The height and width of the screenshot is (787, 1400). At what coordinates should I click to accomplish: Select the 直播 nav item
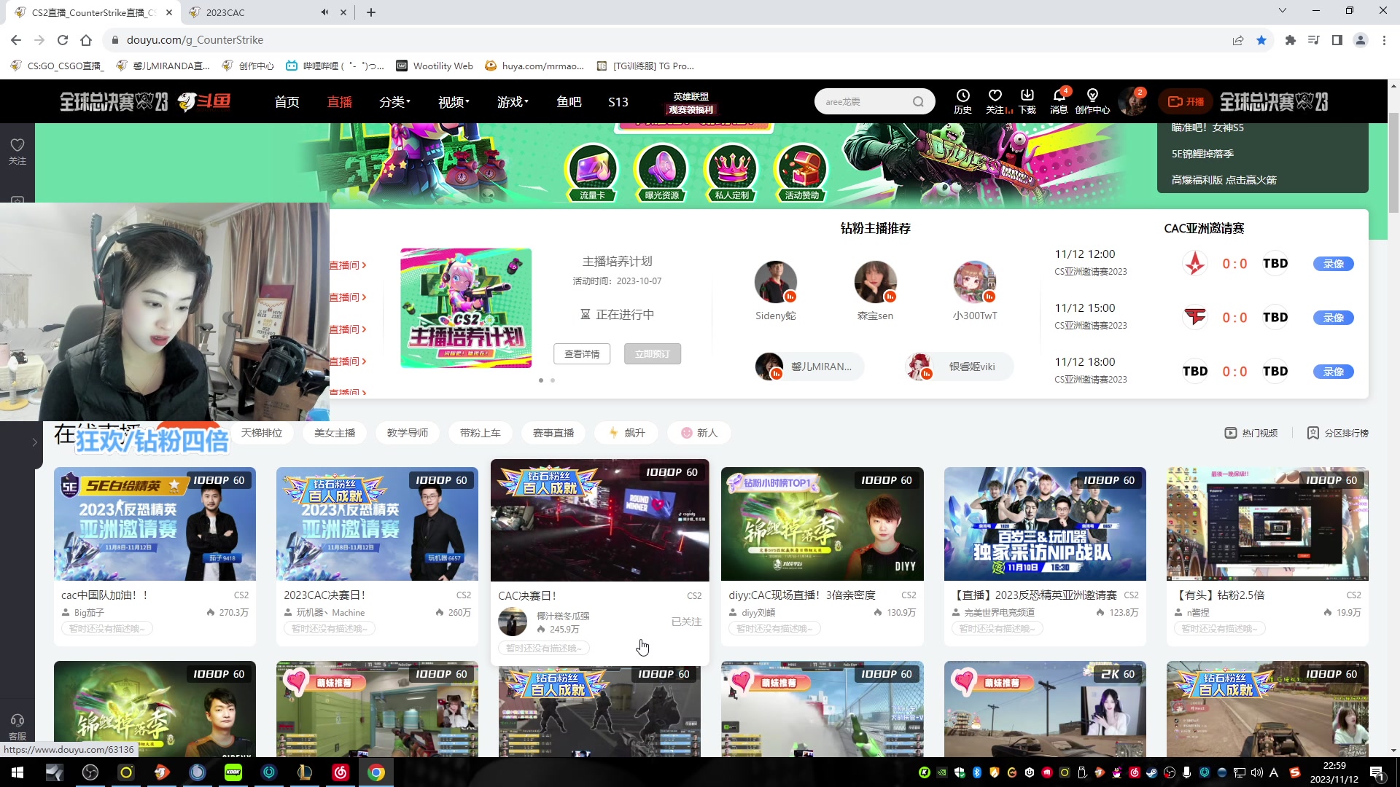pyautogui.click(x=339, y=102)
